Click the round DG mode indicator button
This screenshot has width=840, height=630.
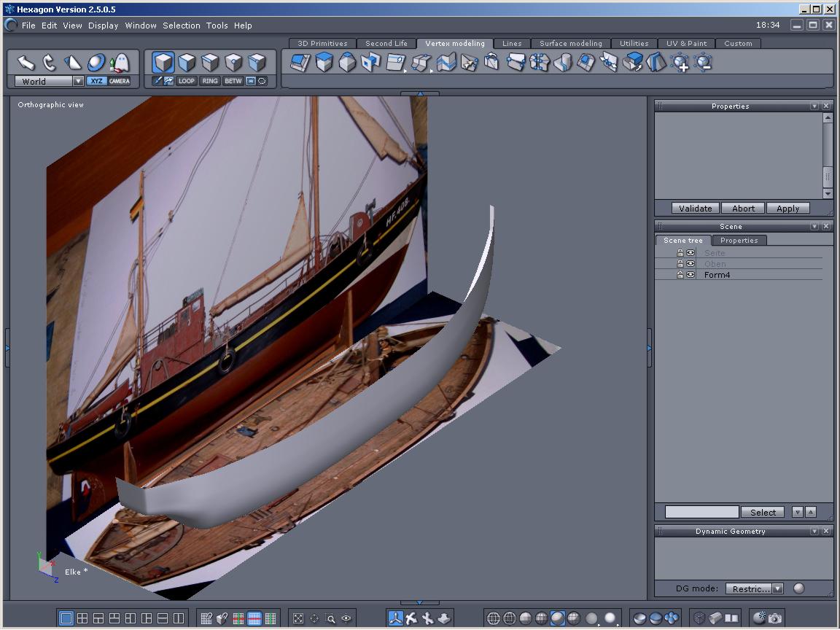798,588
